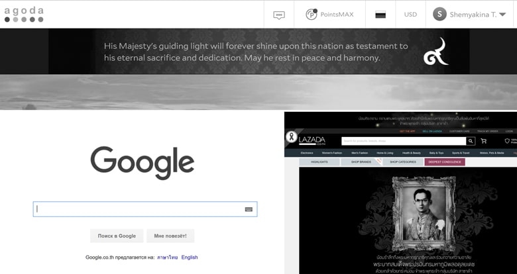Switch Google to English
The height and width of the screenshot is (274, 517).
(190, 257)
